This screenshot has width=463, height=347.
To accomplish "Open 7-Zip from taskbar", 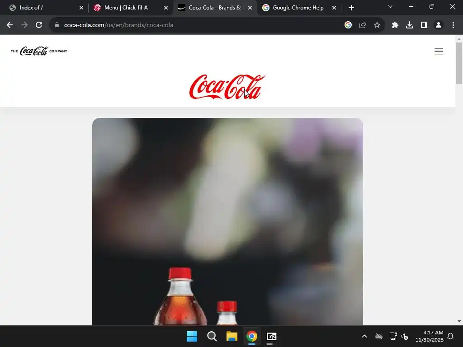I will click(x=271, y=336).
